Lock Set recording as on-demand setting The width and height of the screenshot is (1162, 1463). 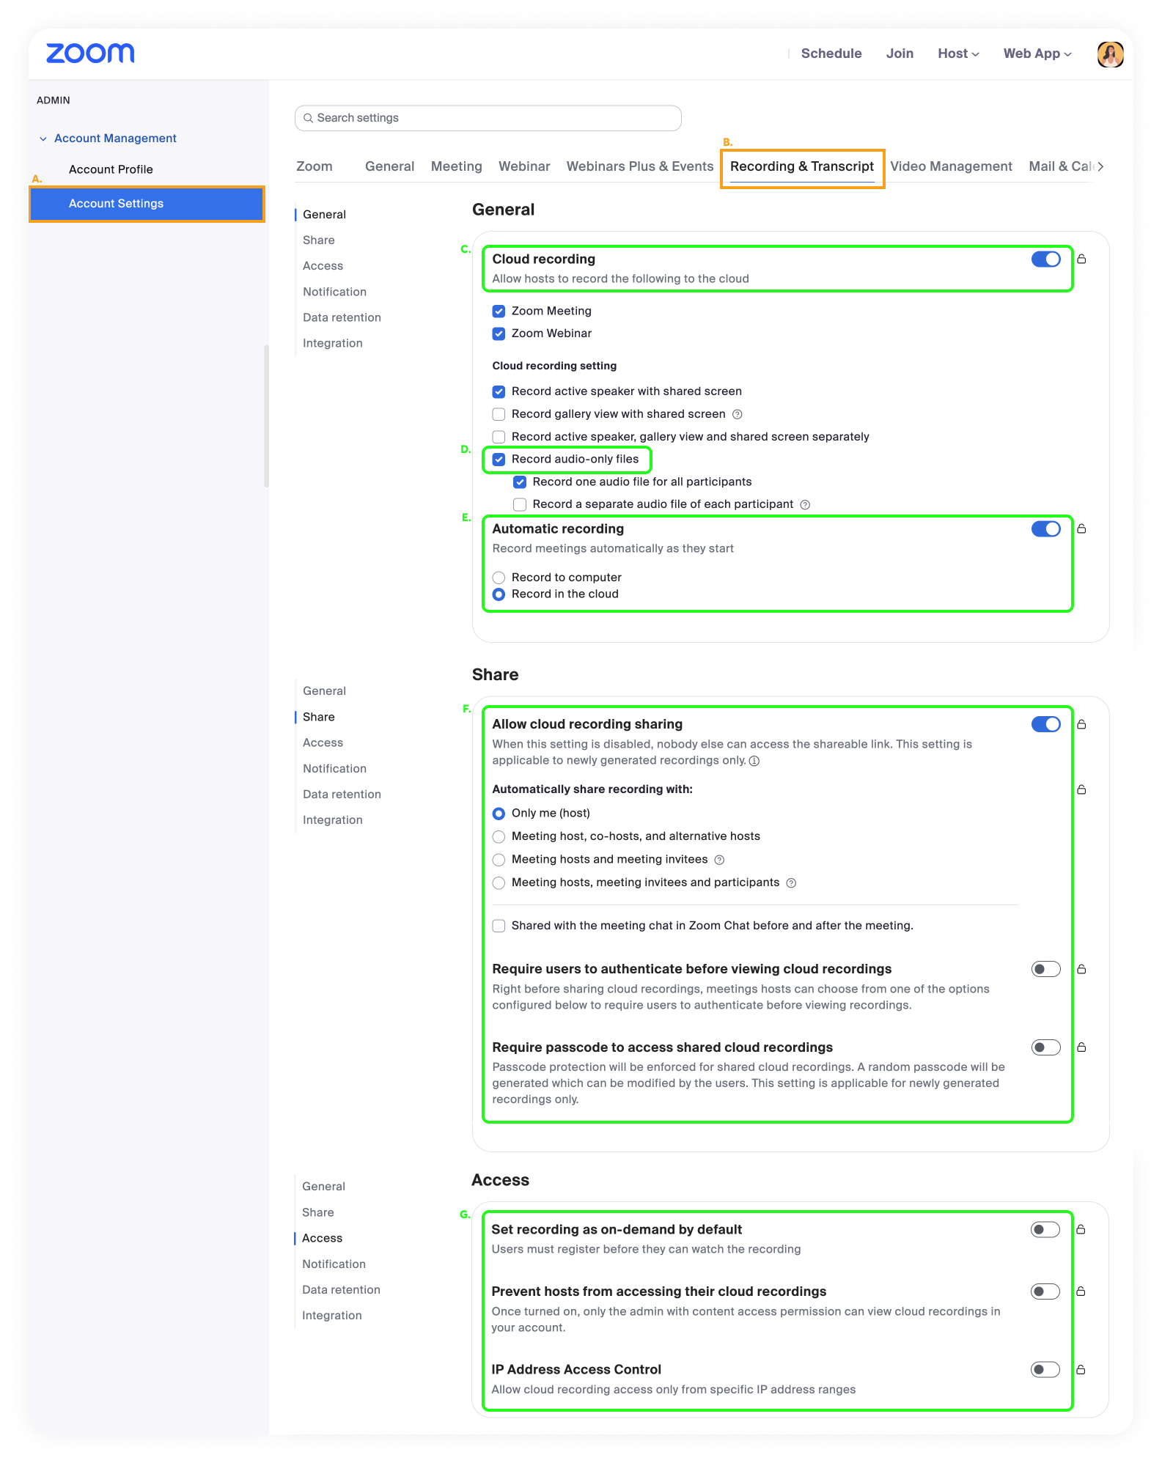coord(1081,1229)
